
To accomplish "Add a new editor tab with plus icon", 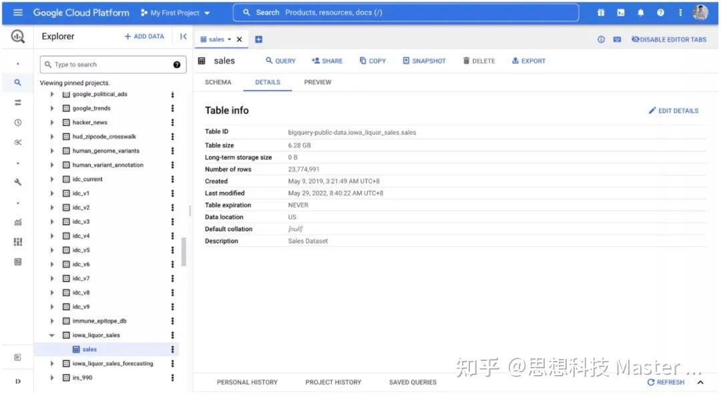I will pos(258,39).
